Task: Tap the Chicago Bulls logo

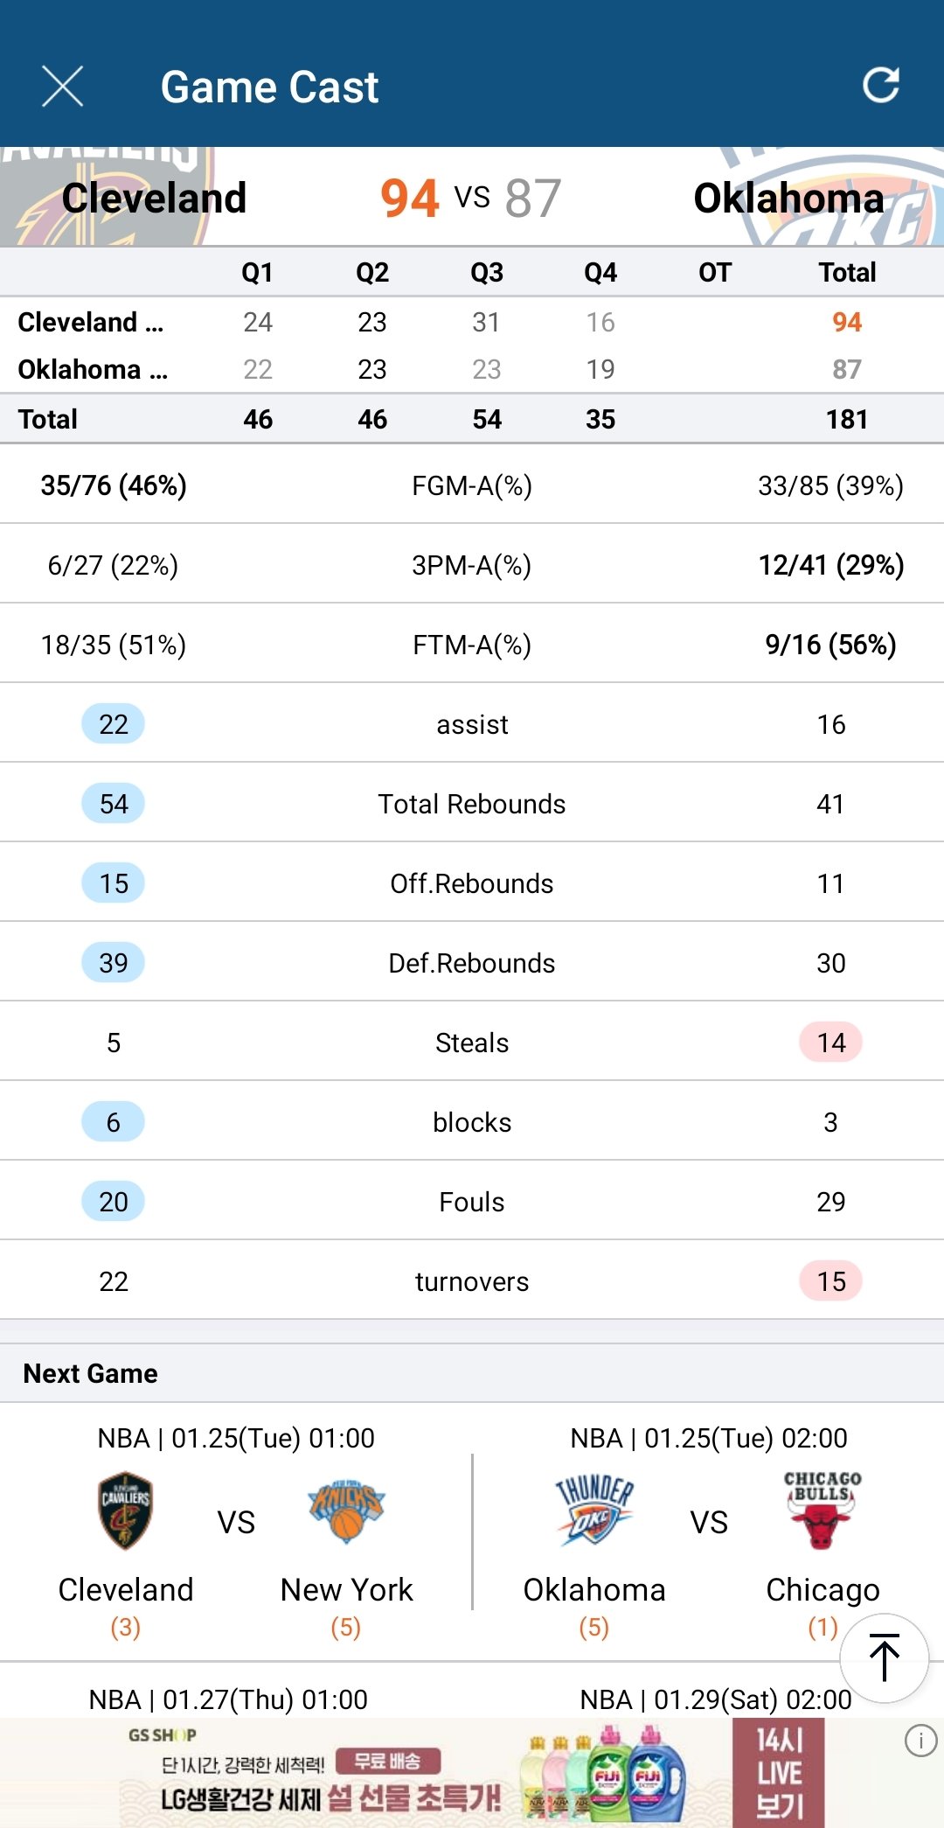Action: (822, 1511)
